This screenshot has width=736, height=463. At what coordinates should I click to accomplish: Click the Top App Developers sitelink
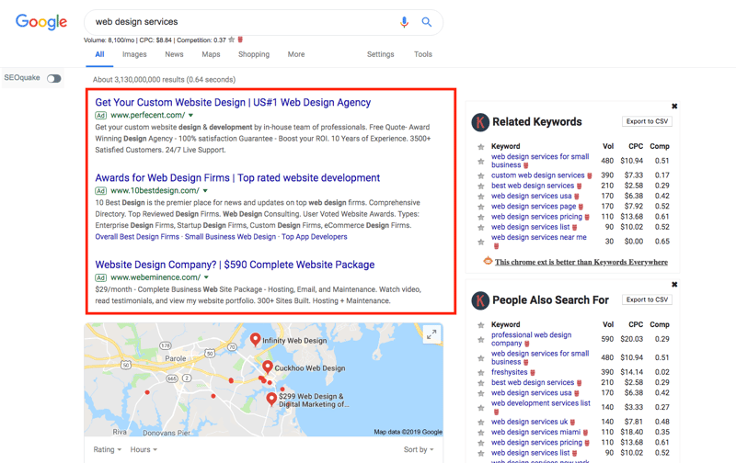click(315, 237)
